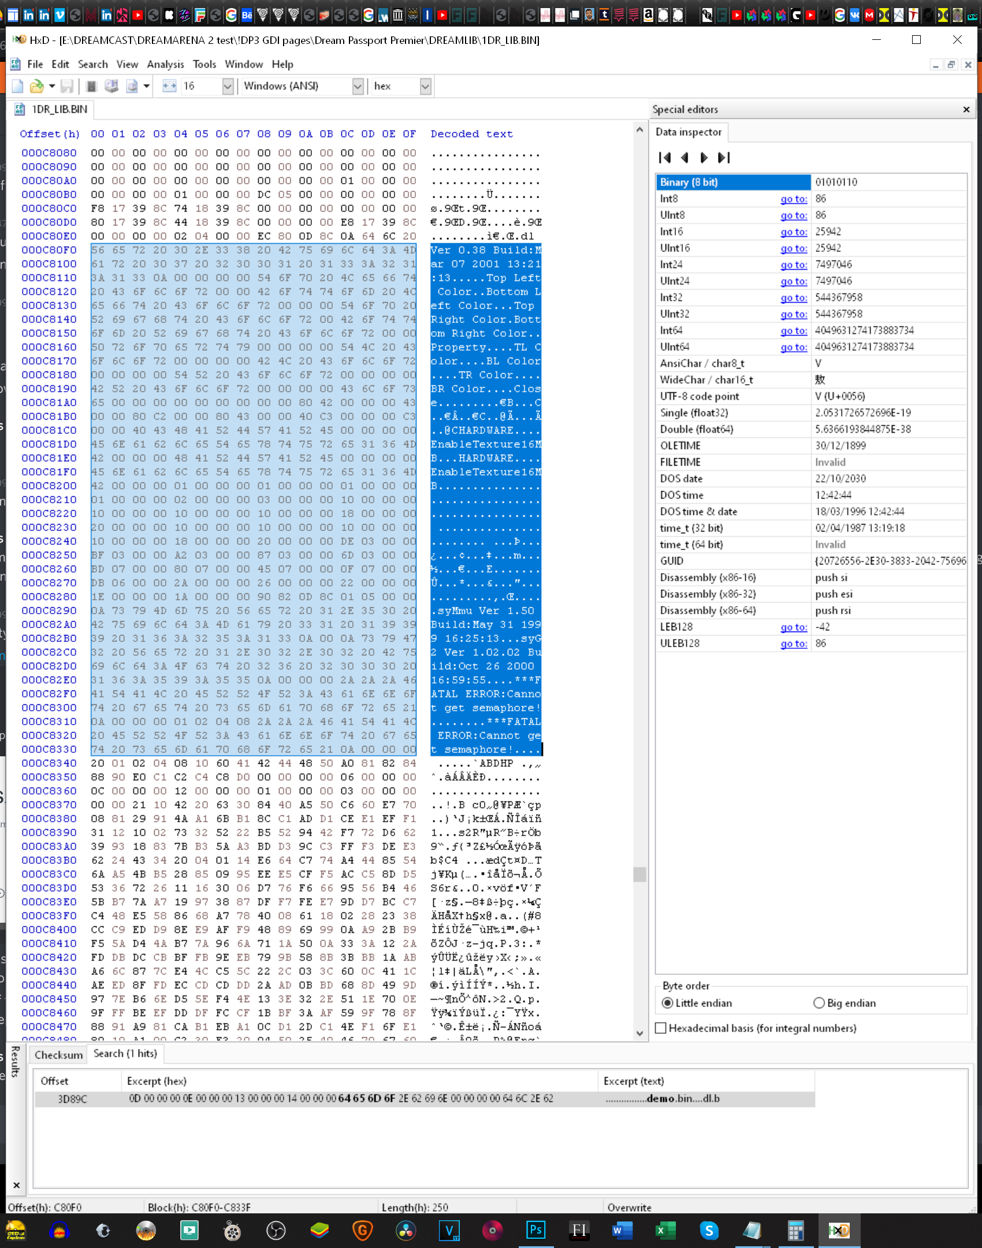
Task: Open disk with the drive icon
Action: coord(111,86)
